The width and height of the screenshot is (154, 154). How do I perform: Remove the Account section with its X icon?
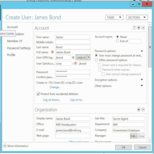139,28
